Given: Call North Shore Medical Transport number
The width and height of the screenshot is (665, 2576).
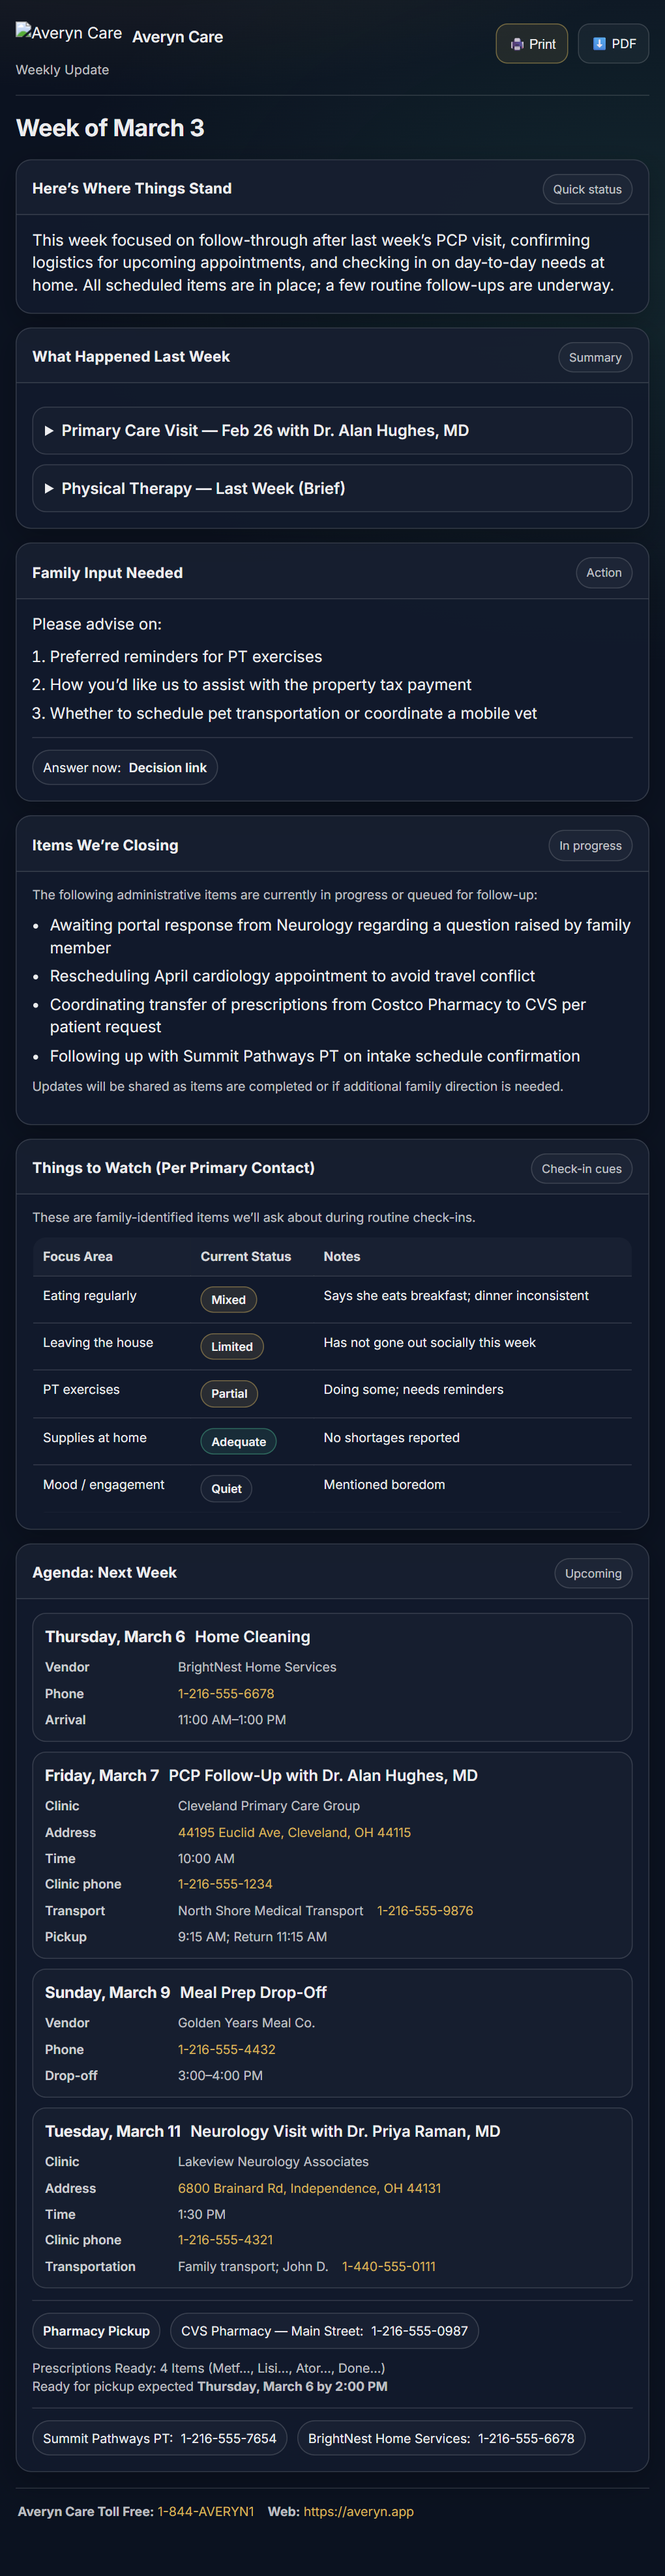Looking at the screenshot, I should 425,1911.
